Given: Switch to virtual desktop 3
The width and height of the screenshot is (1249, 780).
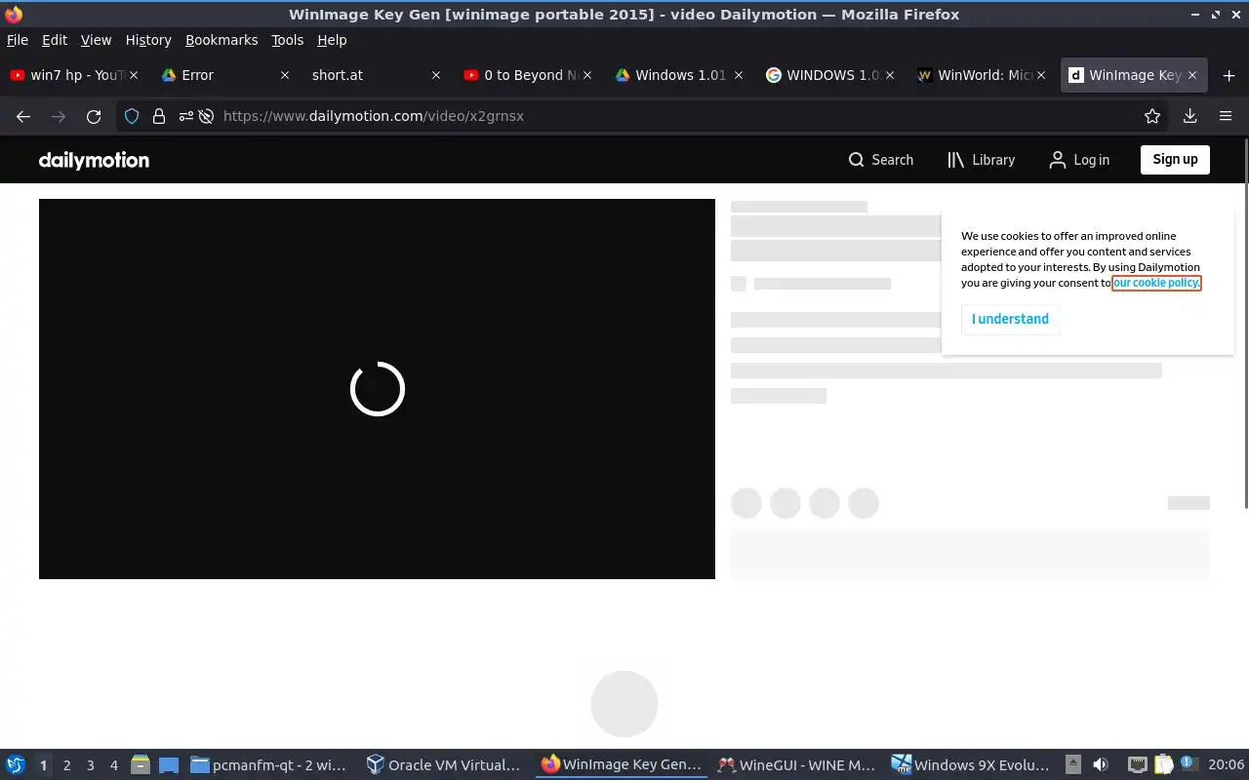Looking at the screenshot, I should [x=90, y=765].
